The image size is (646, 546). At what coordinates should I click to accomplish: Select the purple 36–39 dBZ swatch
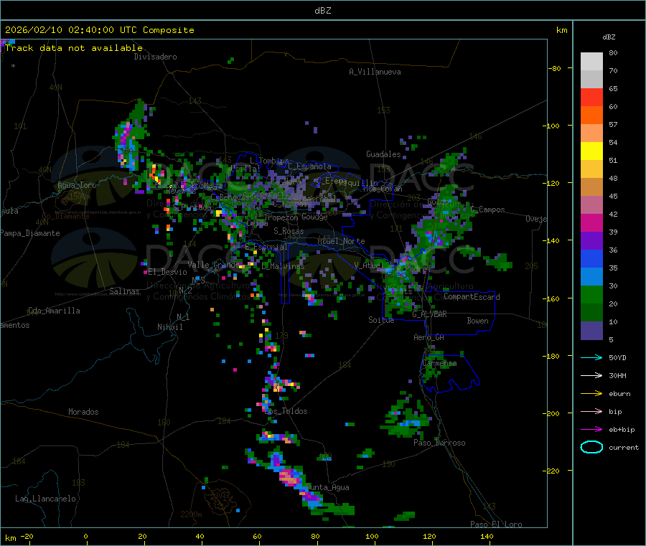click(x=591, y=241)
